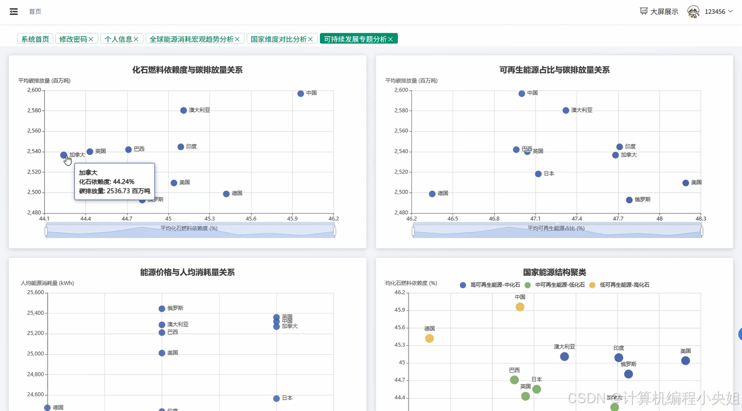Close the 国家维度对比分析 tab
Image resolution: width=742 pixels, height=411 pixels.
[x=310, y=39]
